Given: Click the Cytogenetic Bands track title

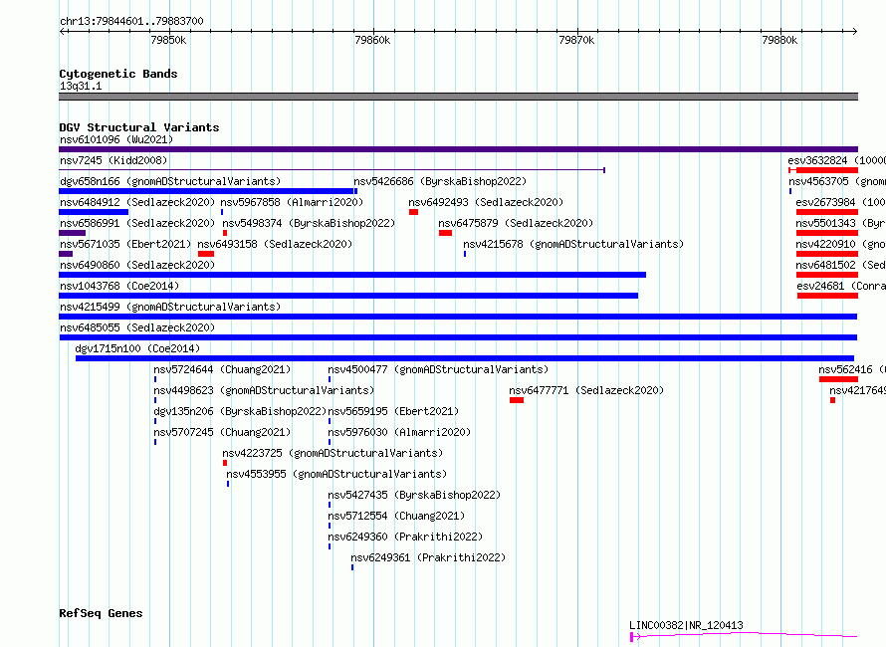Looking at the screenshot, I should click(x=118, y=74).
